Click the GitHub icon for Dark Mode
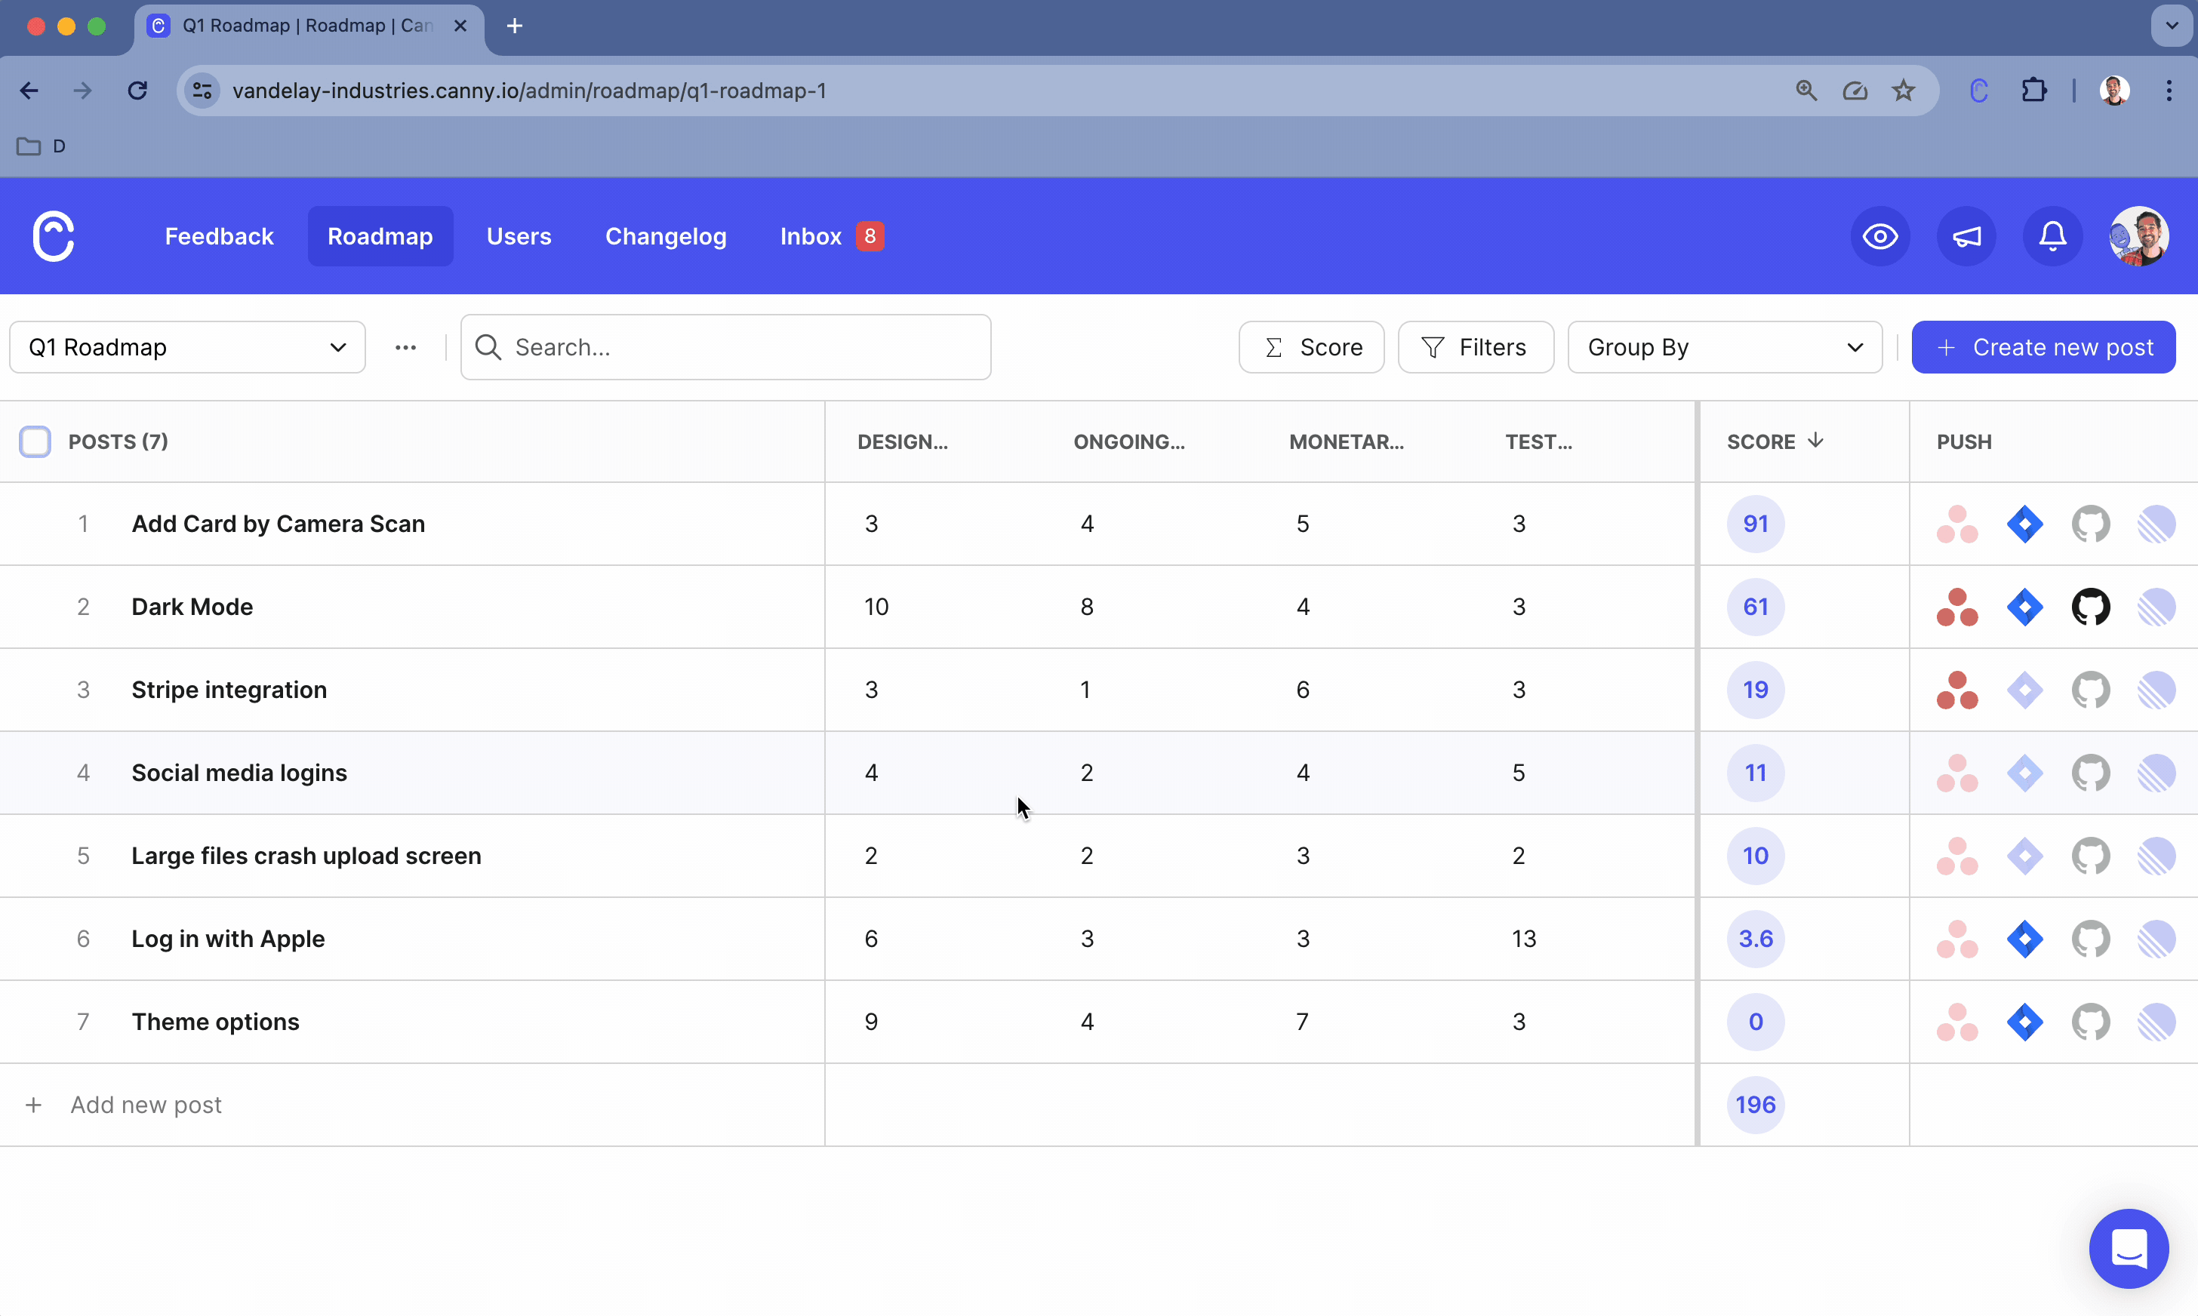This screenshot has height=1316, width=2198. coord(2090,607)
